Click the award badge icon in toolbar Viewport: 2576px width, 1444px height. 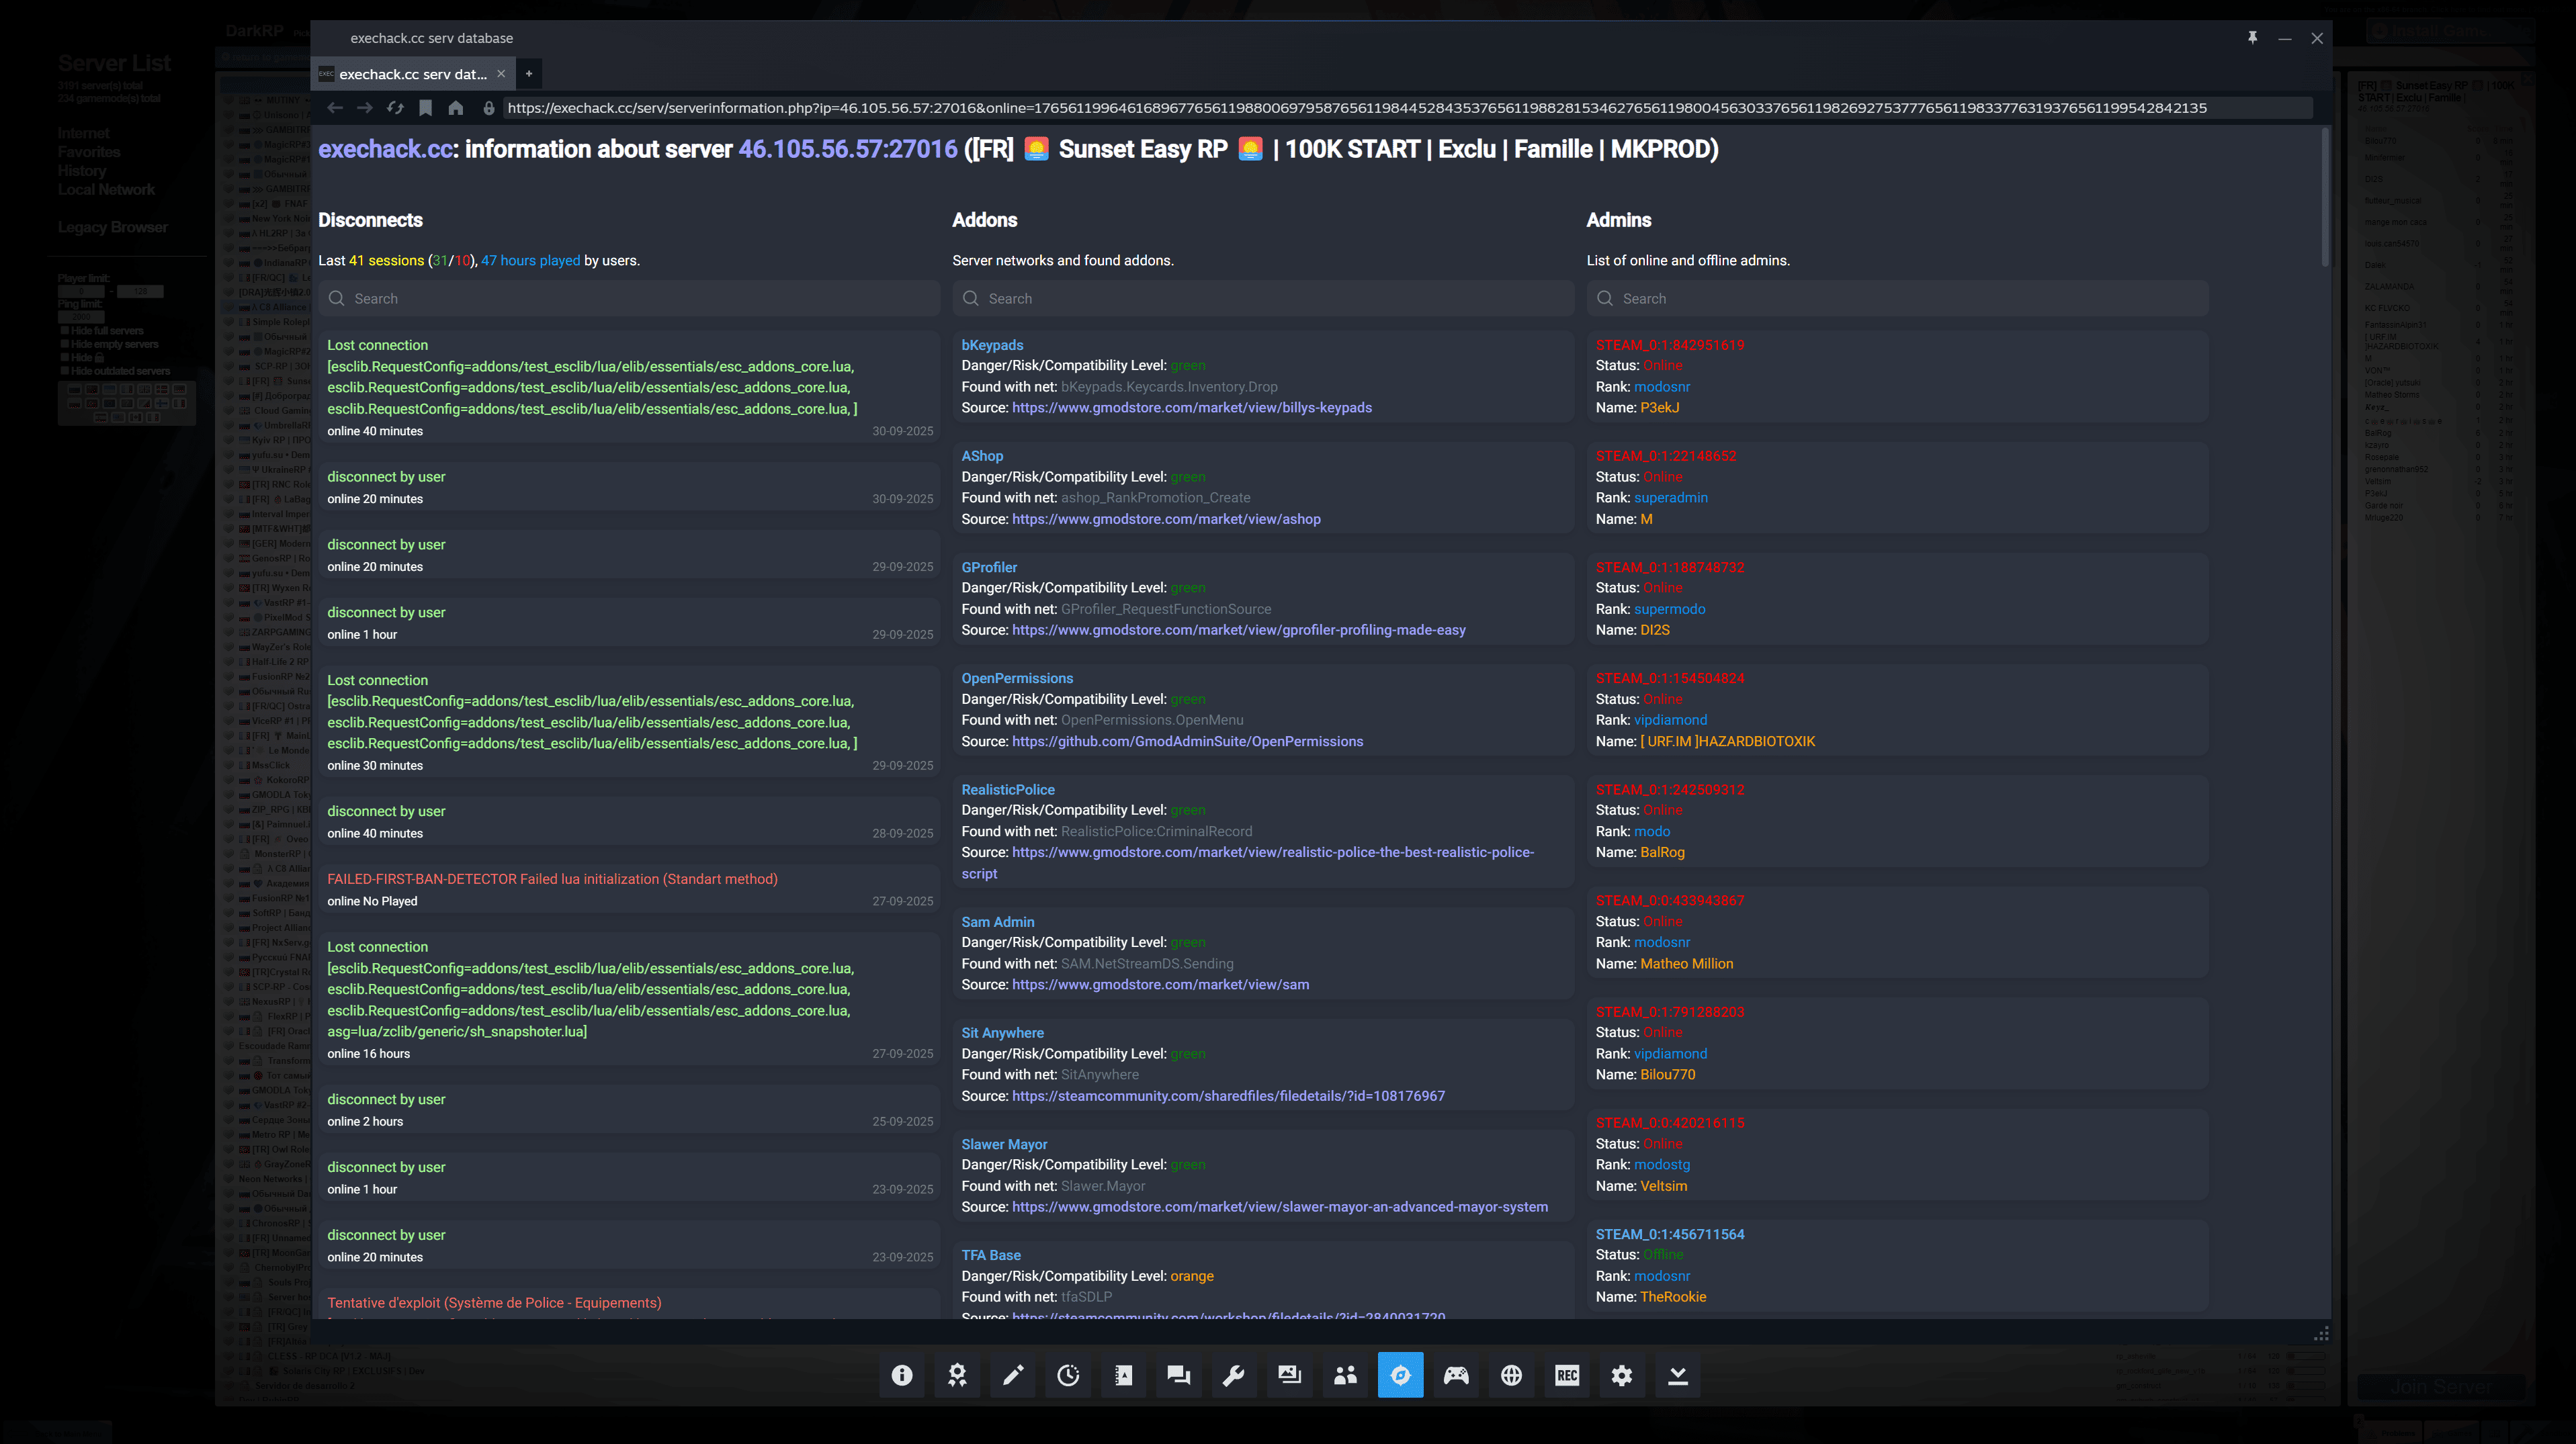[x=957, y=1375]
